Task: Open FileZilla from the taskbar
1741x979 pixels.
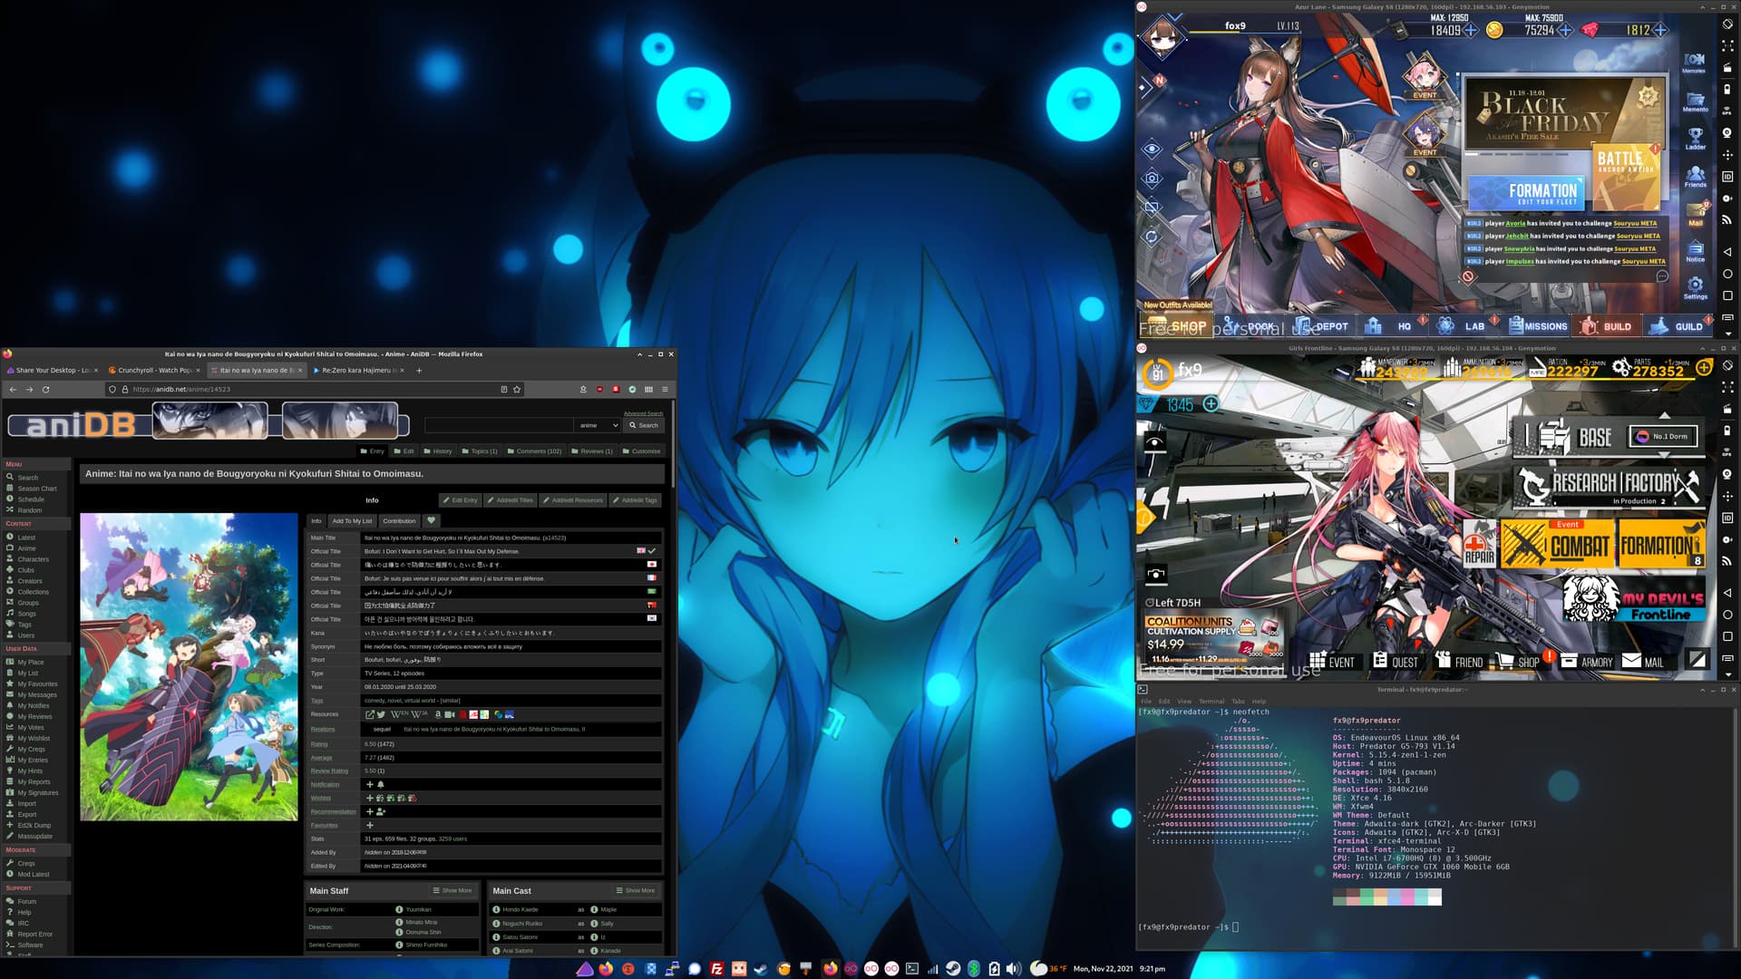Action: [x=716, y=969]
